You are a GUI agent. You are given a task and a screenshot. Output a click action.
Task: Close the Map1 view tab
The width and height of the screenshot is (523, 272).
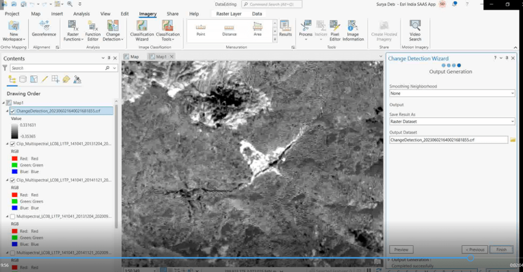click(x=172, y=57)
